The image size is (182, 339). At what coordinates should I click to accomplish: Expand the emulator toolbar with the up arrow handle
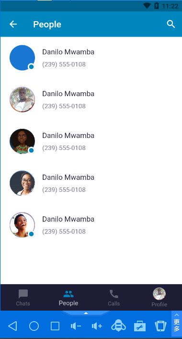(86, 313)
